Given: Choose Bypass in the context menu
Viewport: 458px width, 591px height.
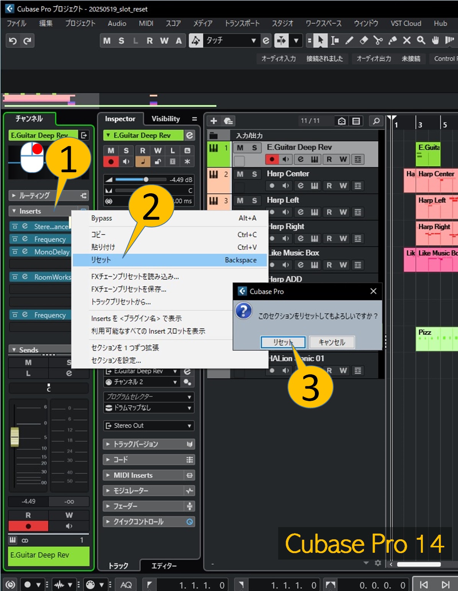Looking at the screenshot, I should coord(170,218).
